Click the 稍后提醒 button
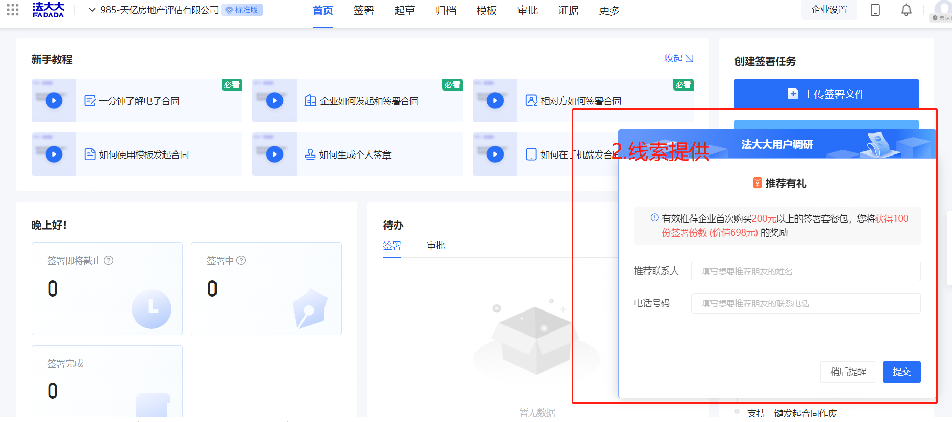This screenshot has height=422, width=952. [x=848, y=372]
